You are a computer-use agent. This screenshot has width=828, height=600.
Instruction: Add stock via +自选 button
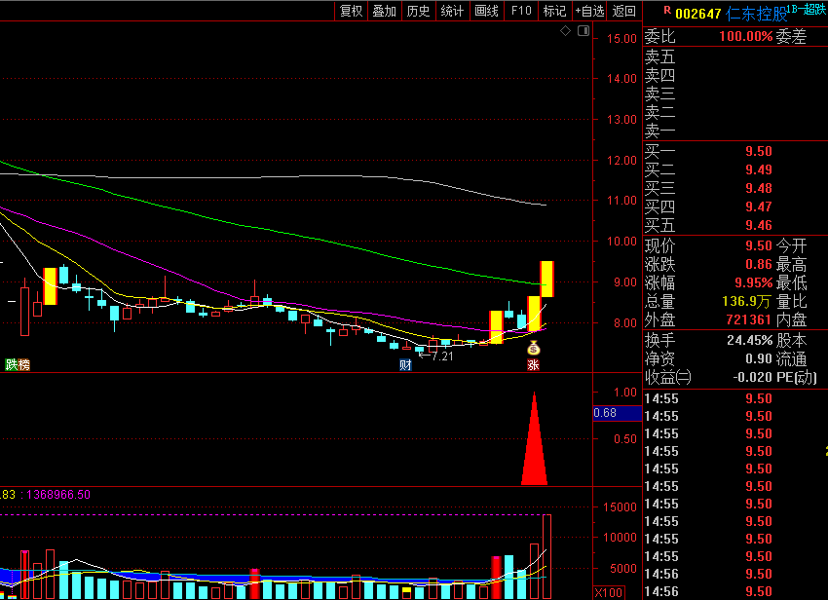point(589,11)
